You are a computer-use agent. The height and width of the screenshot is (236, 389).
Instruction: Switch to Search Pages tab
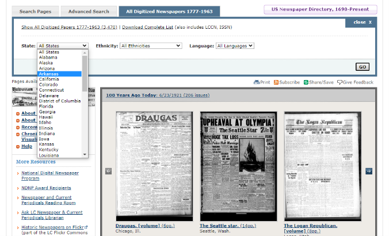click(35, 12)
